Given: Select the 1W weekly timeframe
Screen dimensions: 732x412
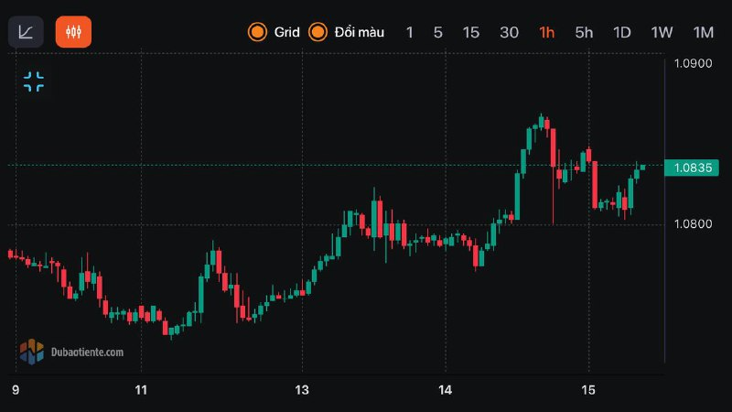Looking at the screenshot, I should [x=662, y=32].
